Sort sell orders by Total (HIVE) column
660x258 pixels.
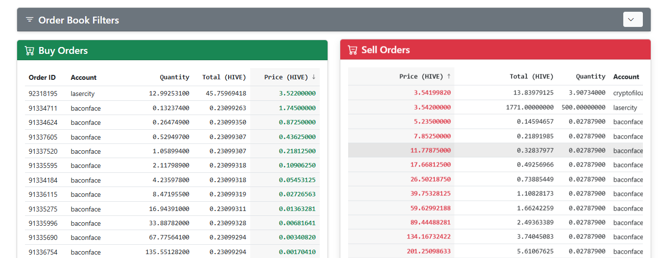532,76
